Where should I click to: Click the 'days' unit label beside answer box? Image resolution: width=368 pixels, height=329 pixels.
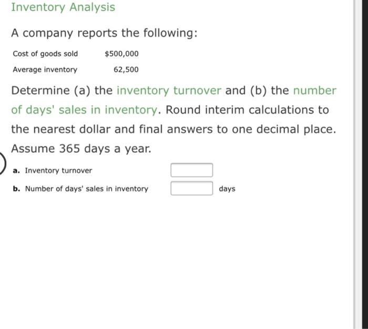(x=227, y=188)
